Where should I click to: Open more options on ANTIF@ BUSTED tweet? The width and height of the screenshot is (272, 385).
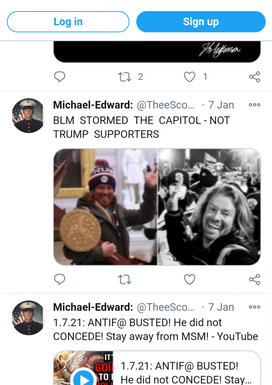[x=254, y=307]
